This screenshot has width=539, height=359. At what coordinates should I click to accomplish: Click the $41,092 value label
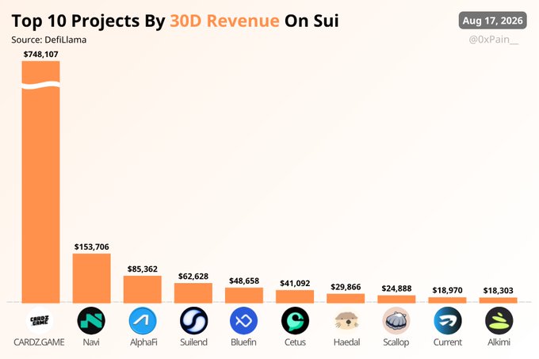click(295, 283)
